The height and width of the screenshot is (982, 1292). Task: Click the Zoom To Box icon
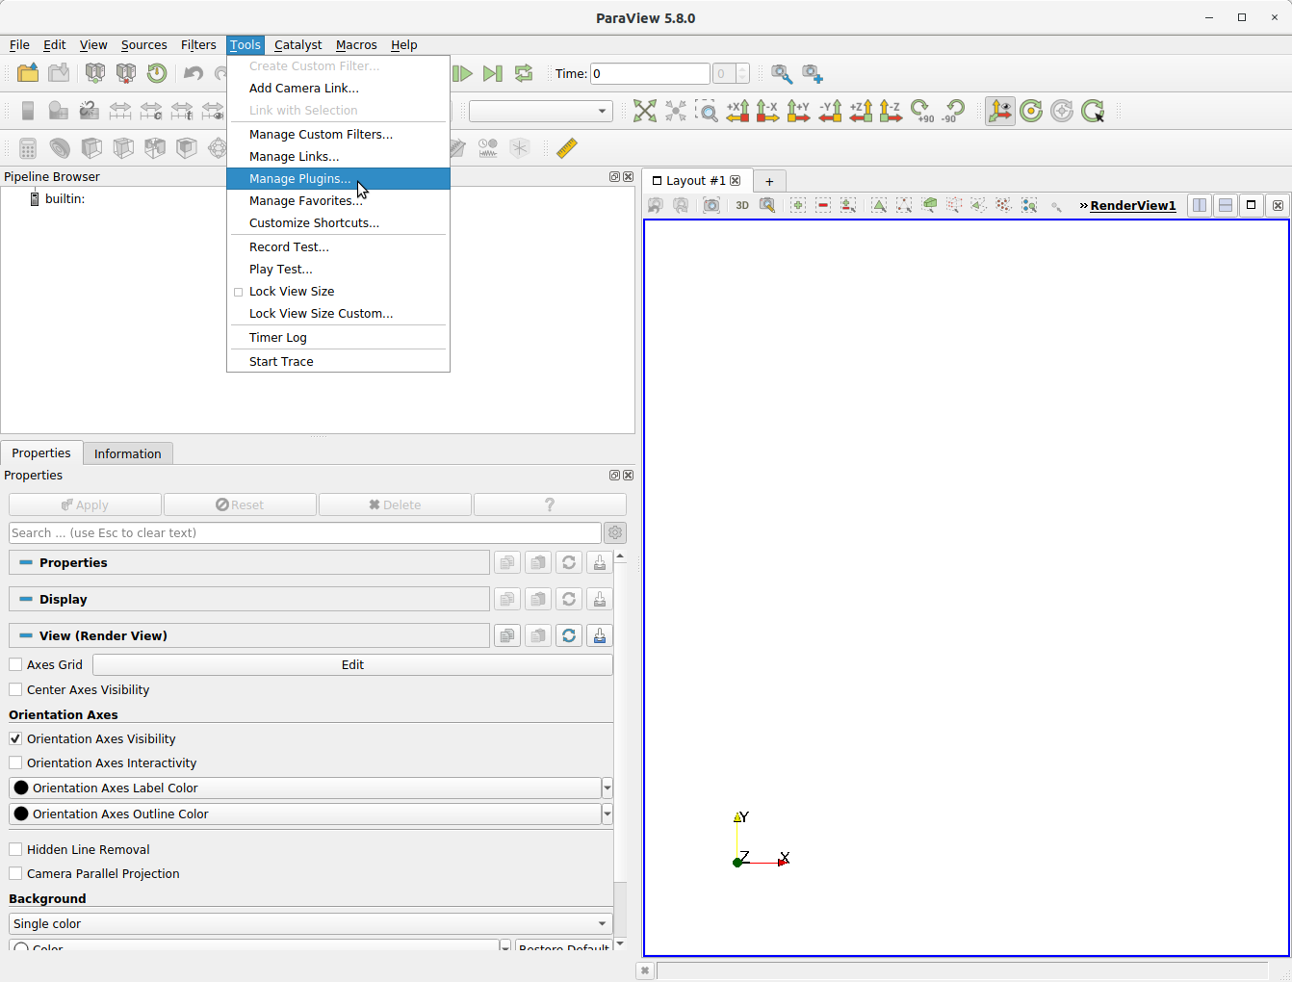click(x=707, y=111)
